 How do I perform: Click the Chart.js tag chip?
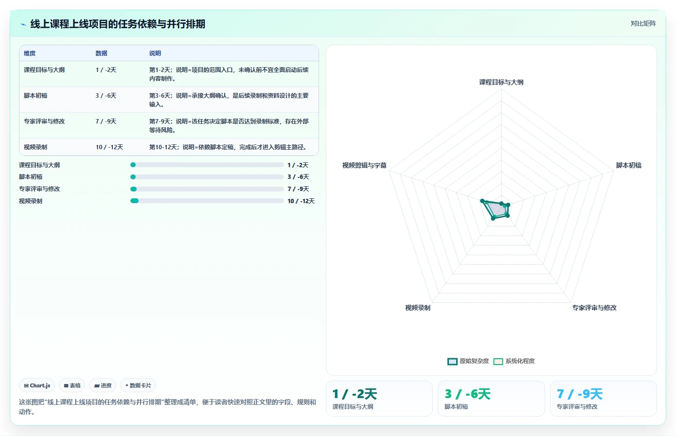(x=37, y=385)
